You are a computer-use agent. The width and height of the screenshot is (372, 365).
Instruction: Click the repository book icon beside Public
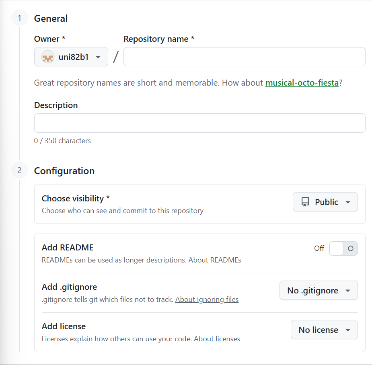(x=305, y=202)
